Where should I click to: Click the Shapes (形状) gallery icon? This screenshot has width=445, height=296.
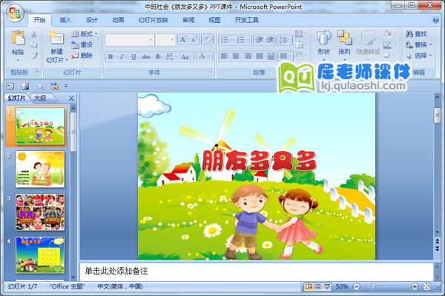[324, 38]
